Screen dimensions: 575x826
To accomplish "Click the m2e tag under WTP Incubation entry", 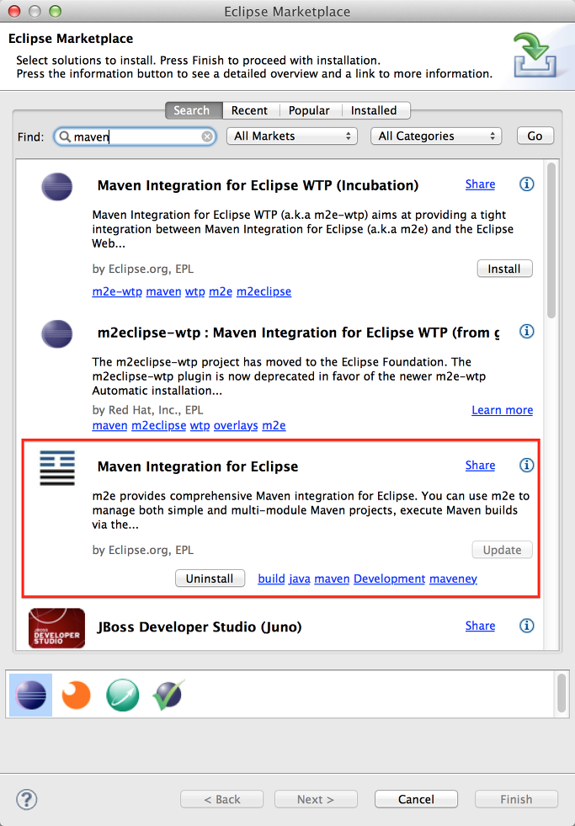I will coord(221,291).
